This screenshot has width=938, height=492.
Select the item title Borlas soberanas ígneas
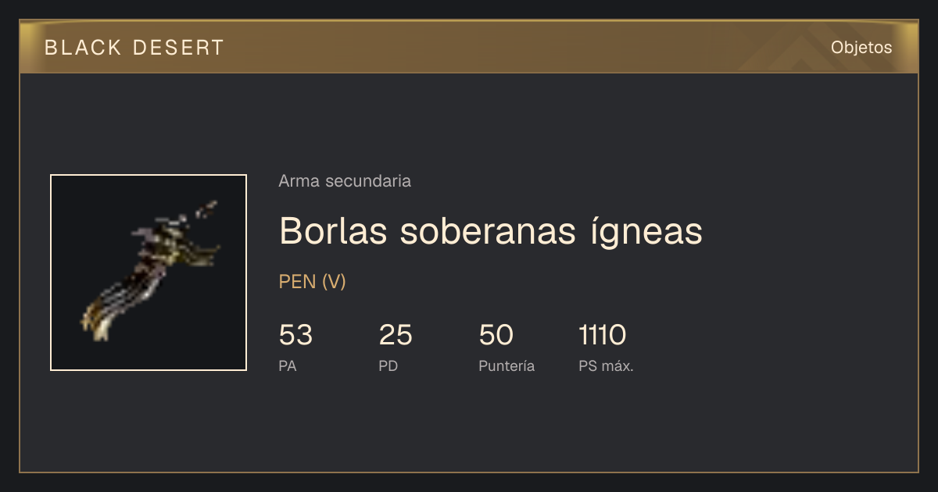tap(491, 232)
